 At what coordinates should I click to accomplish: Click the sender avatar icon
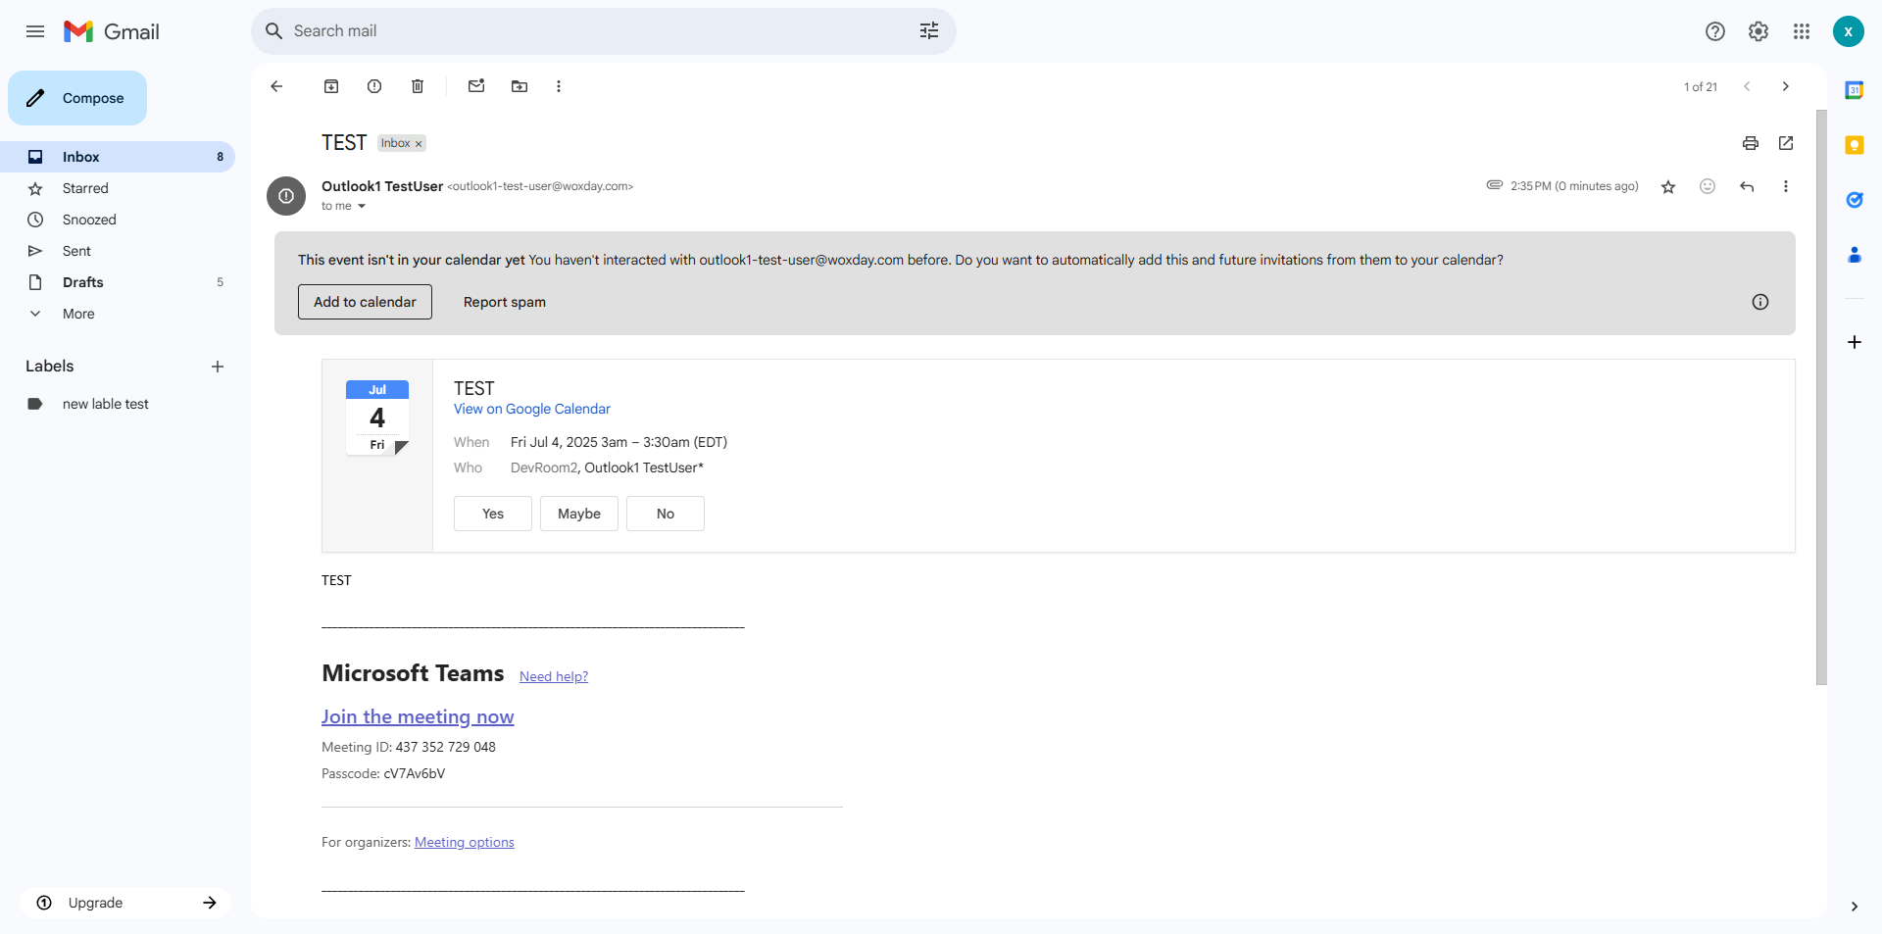pos(286,196)
